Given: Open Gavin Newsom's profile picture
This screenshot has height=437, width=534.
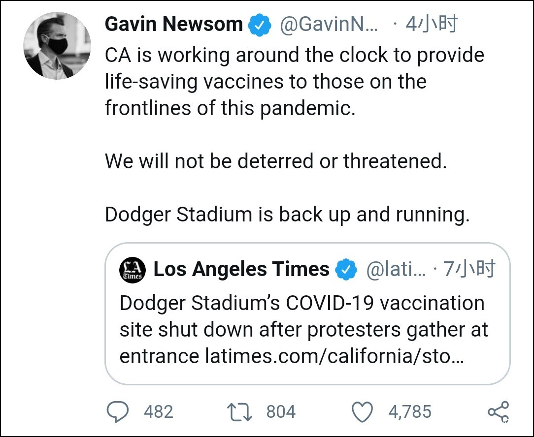Looking at the screenshot, I should 57,46.
